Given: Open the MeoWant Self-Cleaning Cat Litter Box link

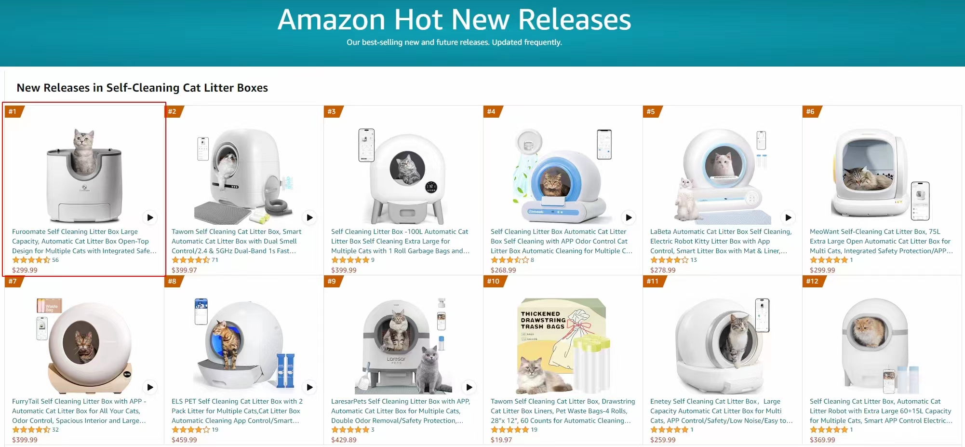Looking at the screenshot, I should click(x=881, y=241).
